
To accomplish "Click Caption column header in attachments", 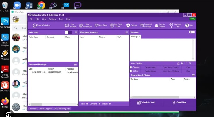I will [x=189, y=79].
